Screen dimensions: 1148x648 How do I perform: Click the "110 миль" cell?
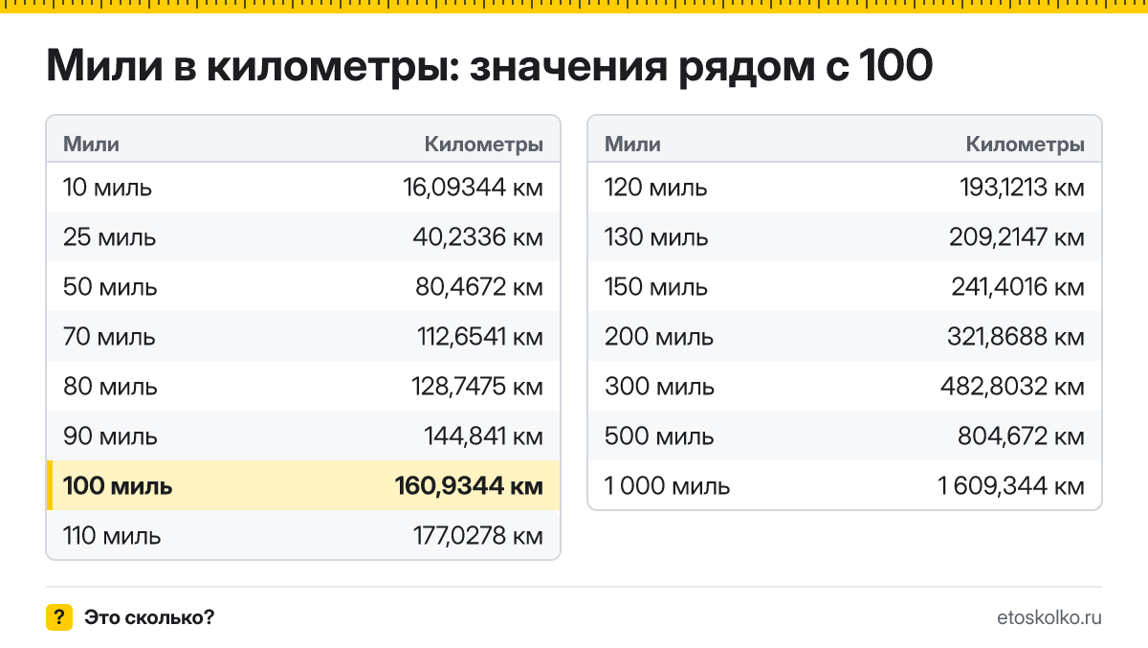tap(112, 535)
